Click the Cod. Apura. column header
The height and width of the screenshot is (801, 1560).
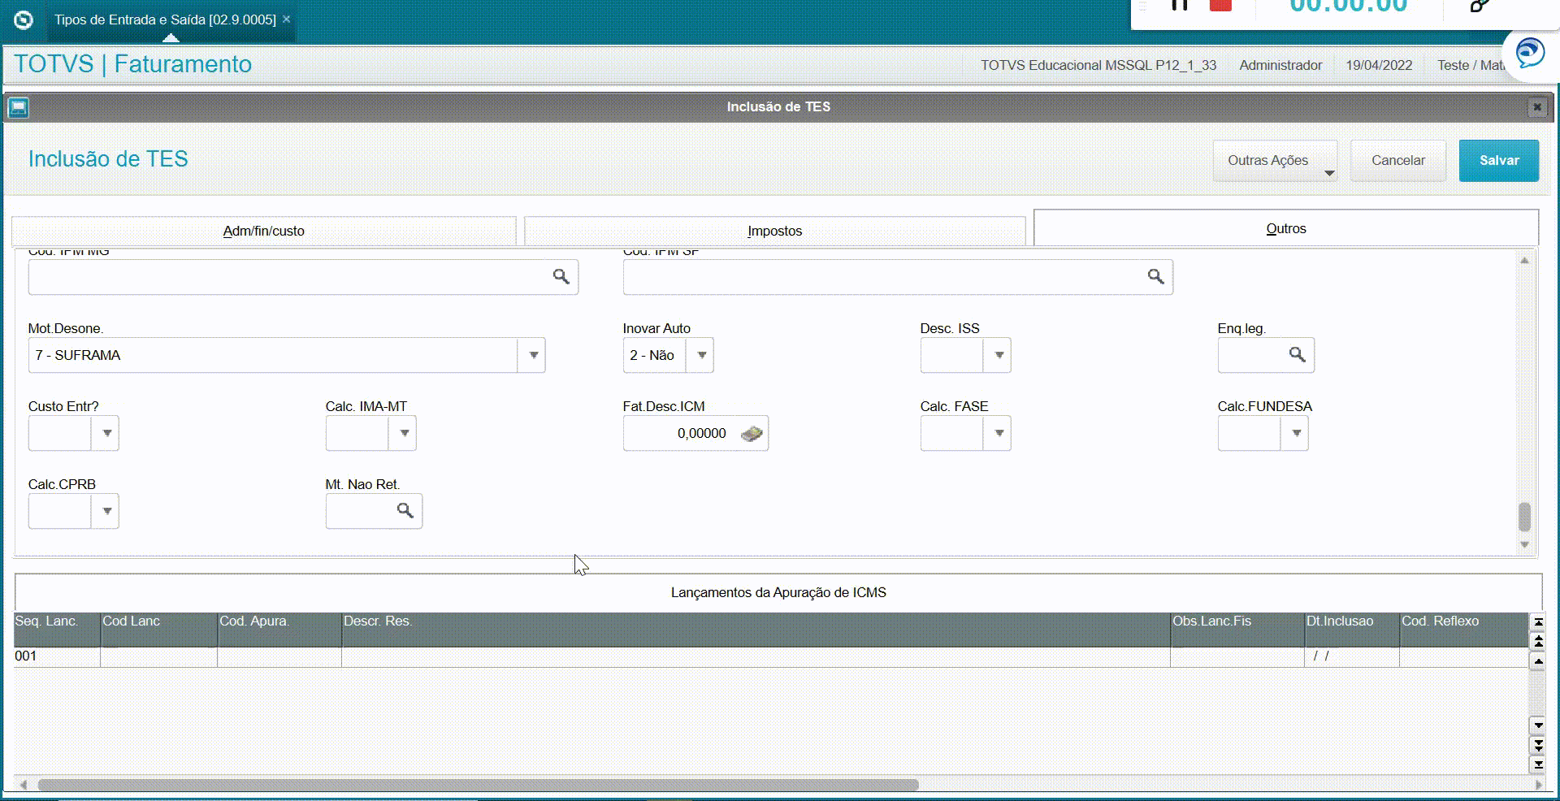[x=279, y=630]
